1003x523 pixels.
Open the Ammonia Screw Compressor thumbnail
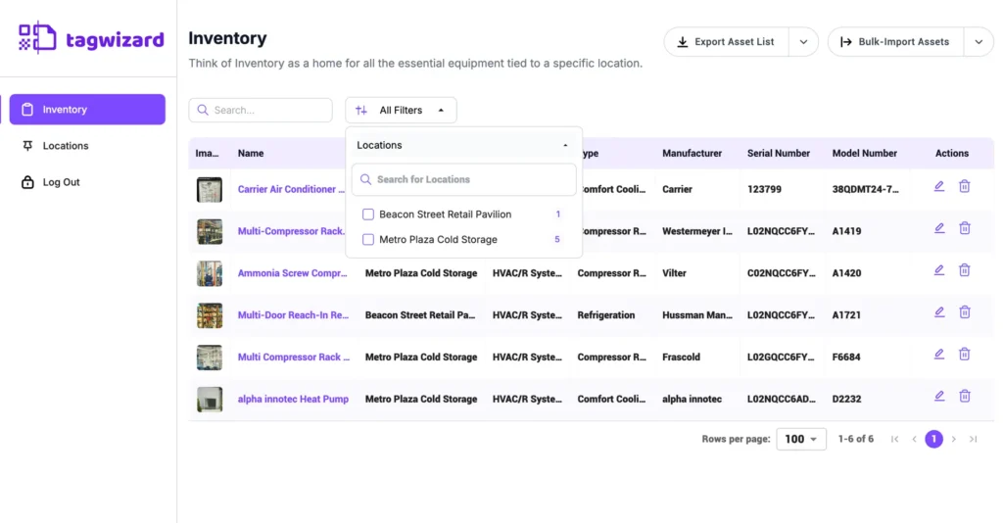tap(210, 273)
